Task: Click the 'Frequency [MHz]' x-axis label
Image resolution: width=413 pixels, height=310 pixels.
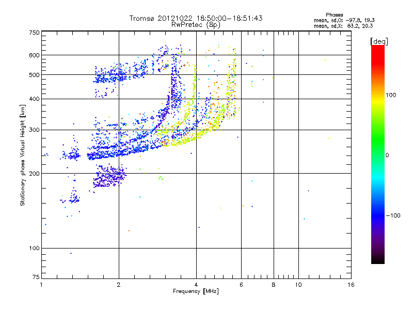Action: [x=196, y=291]
